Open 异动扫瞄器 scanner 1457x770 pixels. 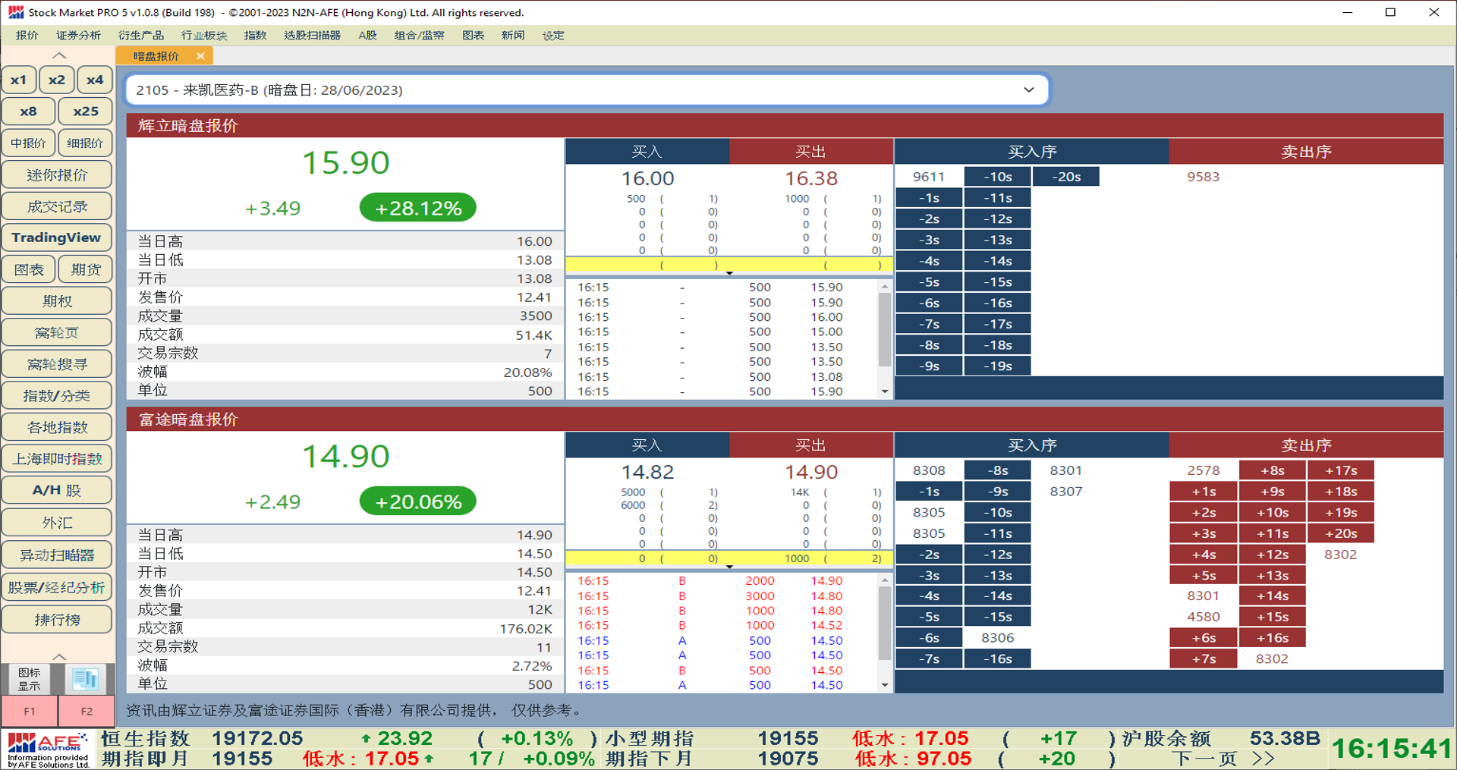(57, 555)
